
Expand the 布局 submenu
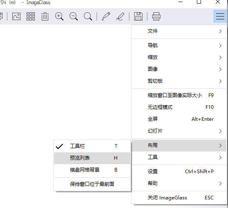[x=179, y=145]
